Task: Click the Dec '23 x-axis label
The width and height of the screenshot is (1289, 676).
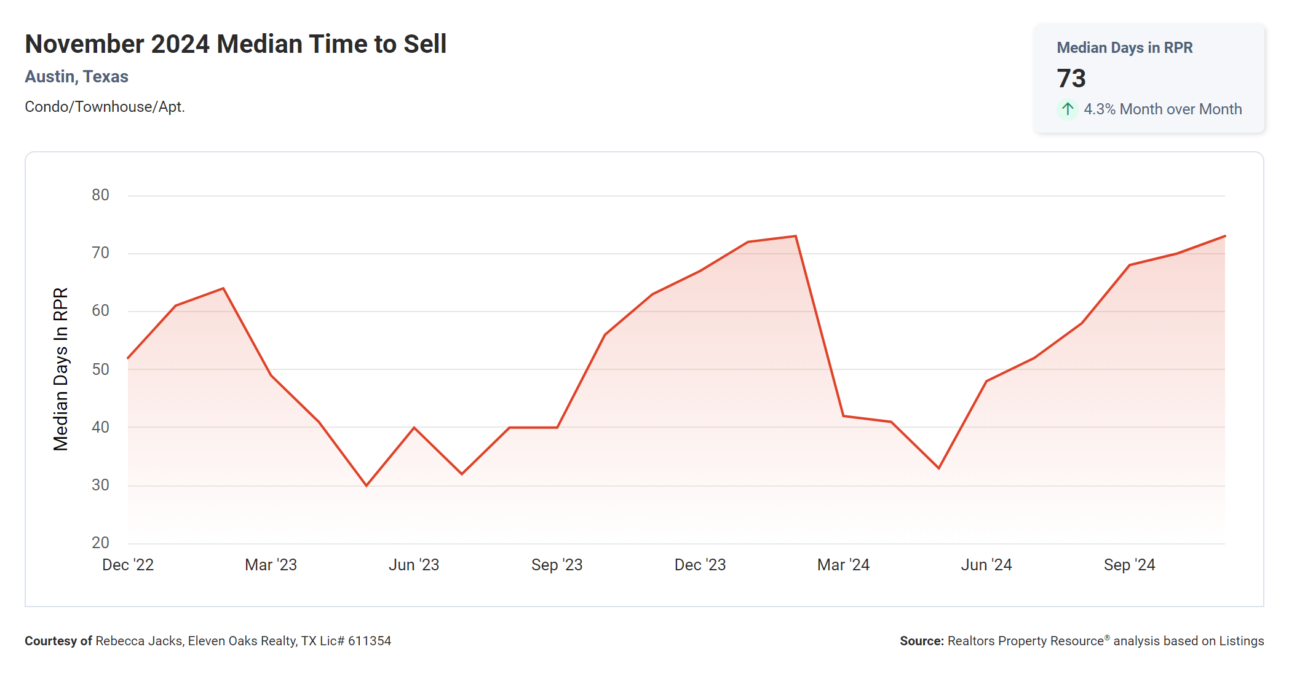Action: (700, 565)
